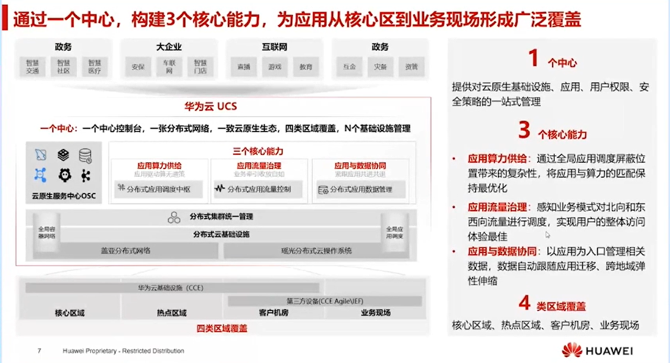Click the 互联网 heading
This screenshot has height=363, width=670.
274,47
